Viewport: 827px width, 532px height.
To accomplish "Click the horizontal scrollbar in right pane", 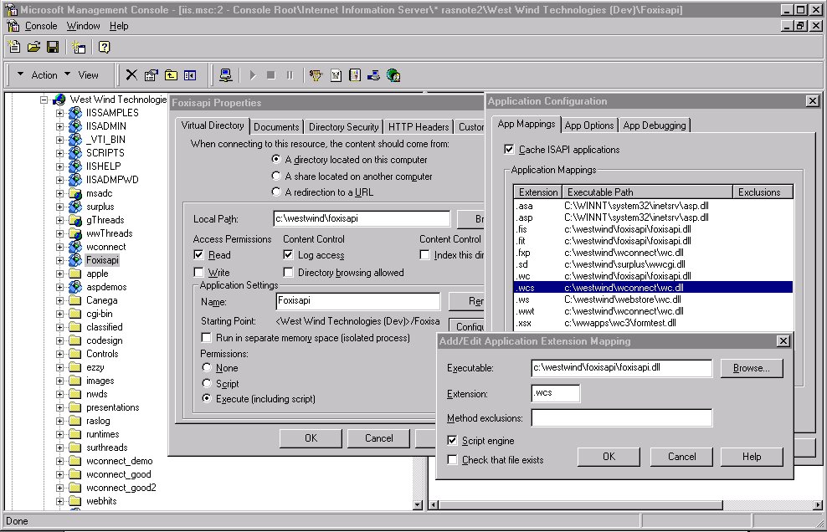I will pyautogui.click(x=580, y=504).
